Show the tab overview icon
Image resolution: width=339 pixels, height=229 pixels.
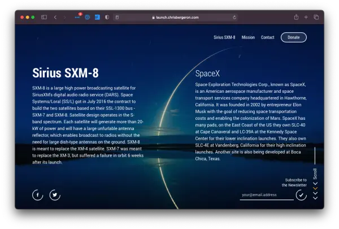[x=316, y=17]
